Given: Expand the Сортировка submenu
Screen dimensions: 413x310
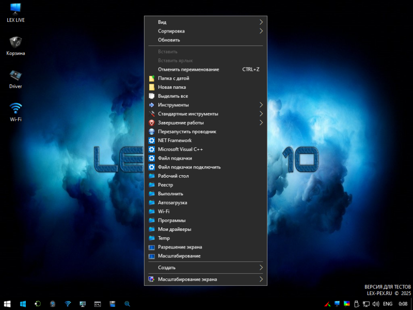Looking at the screenshot, I should [x=205, y=31].
